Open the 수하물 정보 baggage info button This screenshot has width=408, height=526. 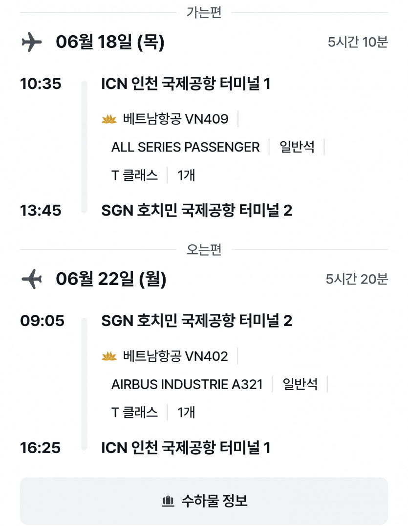[x=204, y=501]
